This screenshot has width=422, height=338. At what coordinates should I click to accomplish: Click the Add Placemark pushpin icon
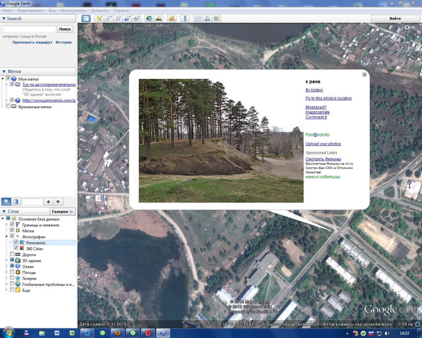[x=99, y=18]
